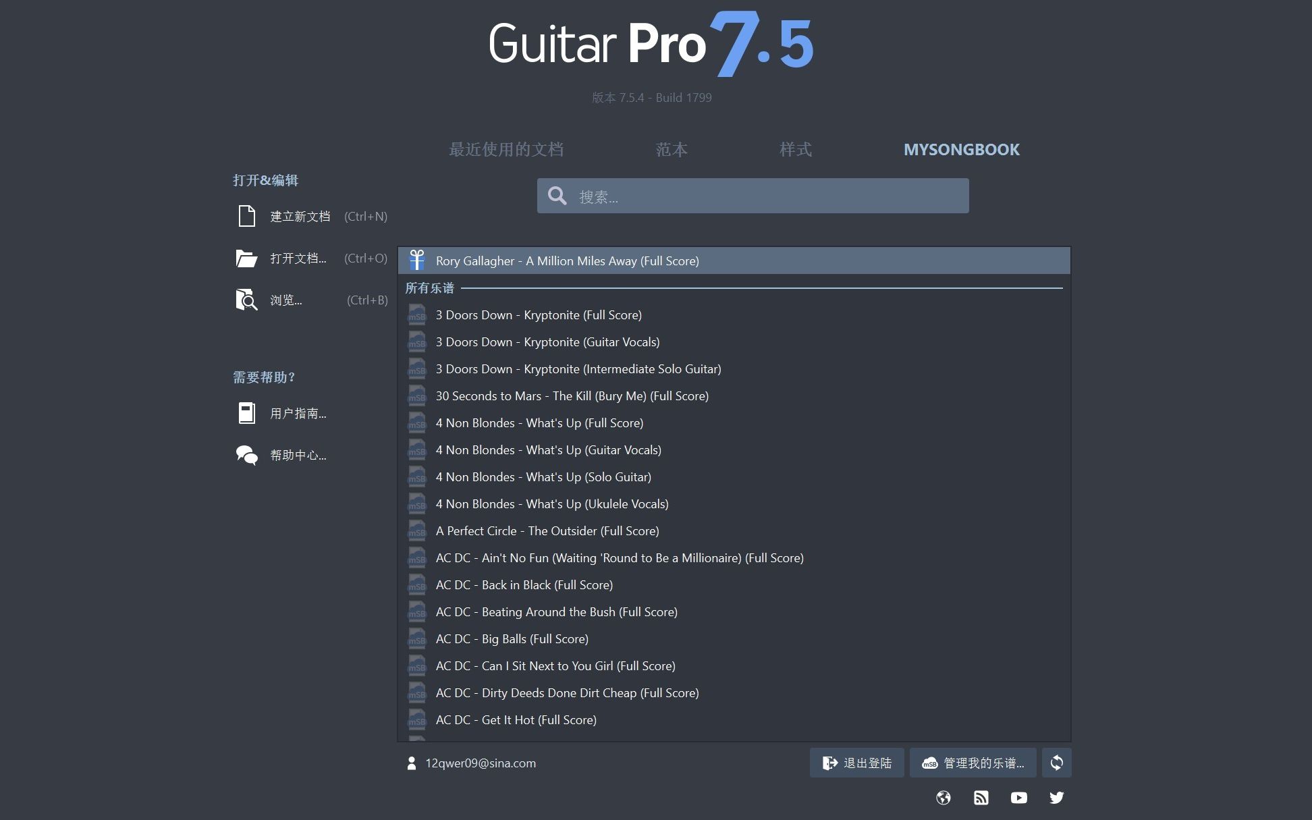Open the YouTube icon

(x=1019, y=798)
